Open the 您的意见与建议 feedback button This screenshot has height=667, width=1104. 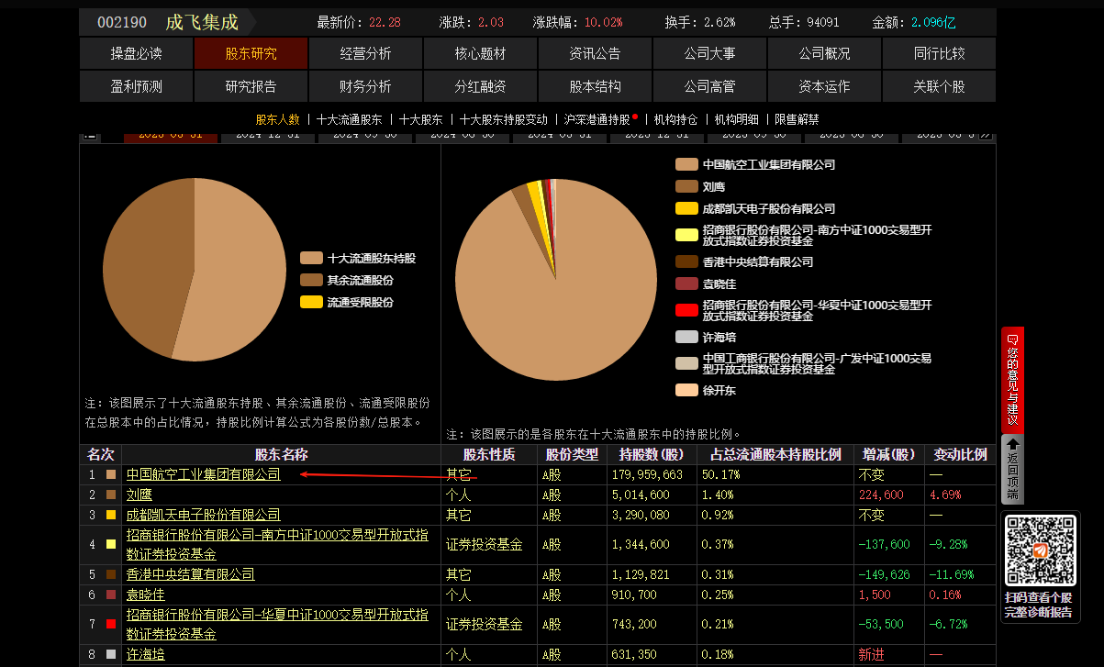click(1012, 380)
